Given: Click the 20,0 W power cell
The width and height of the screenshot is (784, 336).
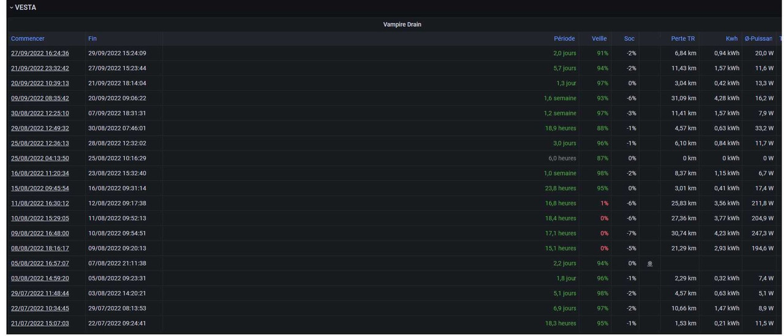Looking at the screenshot, I should 764,53.
